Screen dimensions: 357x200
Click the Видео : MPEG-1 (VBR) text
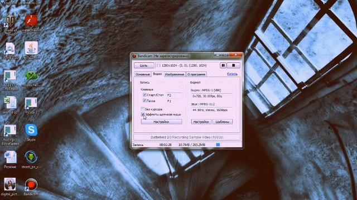point(206,90)
